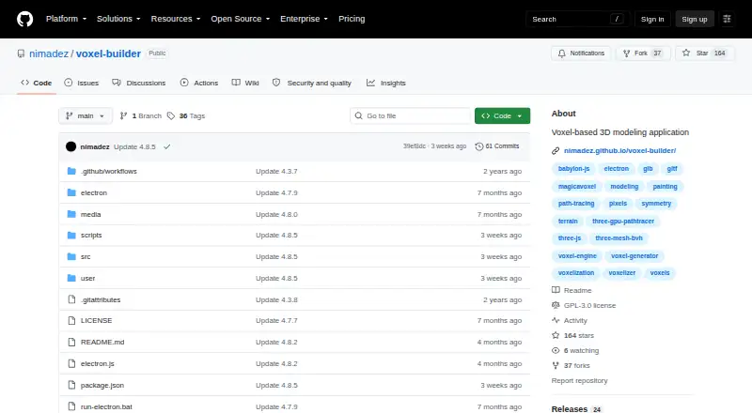Click the electron folder icon
The height and width of the screenshot is (413, 752).
pyautogui.click(x=71, y=192)
